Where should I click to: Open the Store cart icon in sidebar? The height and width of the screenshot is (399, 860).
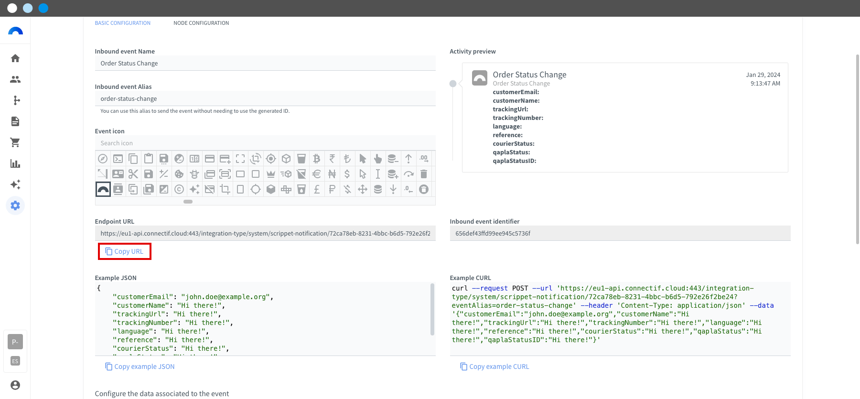point(15,142)
